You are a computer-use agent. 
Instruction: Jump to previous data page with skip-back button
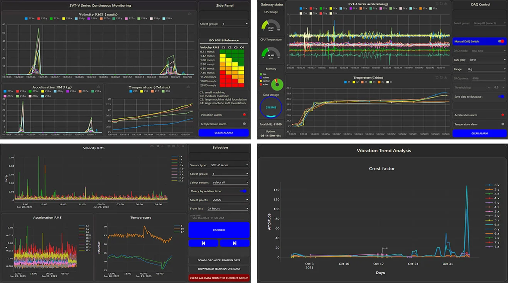(x=203, y=243)
